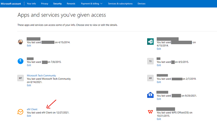Click the green SharePoint-style app icon
The height and width of the screenshot is (122, 217).
(150, 41)
